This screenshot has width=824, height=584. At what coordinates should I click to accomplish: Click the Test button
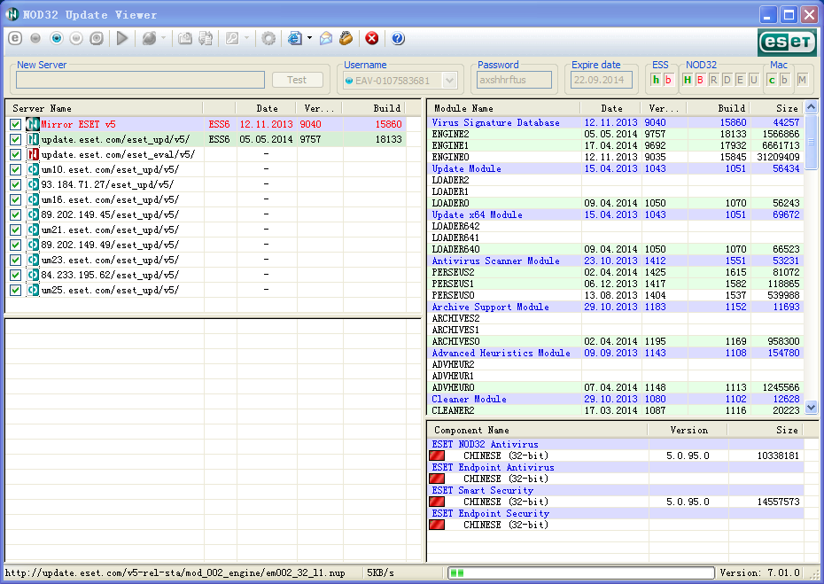(298, 80)
